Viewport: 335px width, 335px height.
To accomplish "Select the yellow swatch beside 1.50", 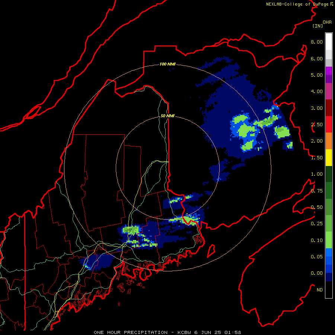I will pos(329,157).
